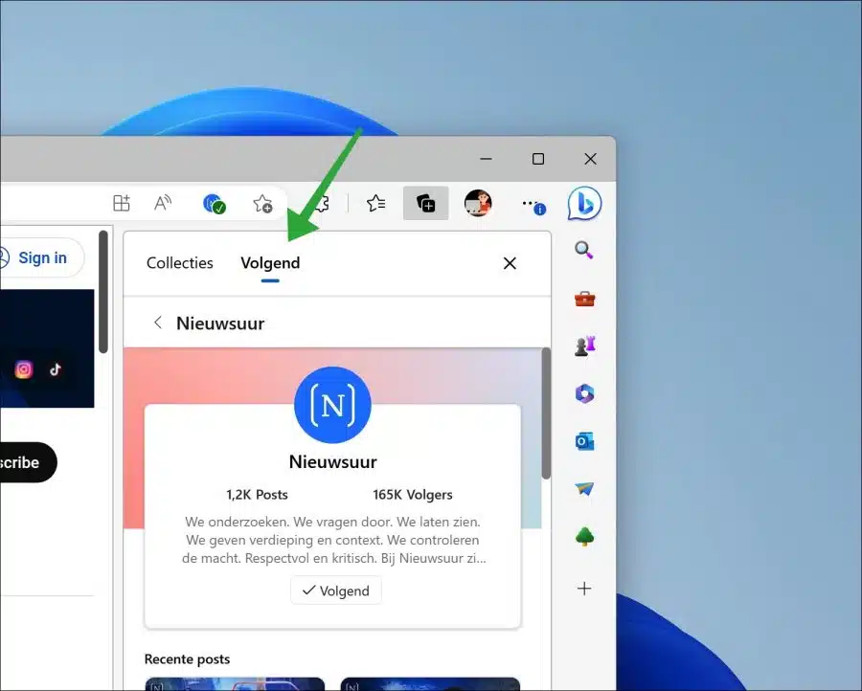Open the second recent post thumbnail on the right
The image size is (862, 691).
click(x=430, y=684)
